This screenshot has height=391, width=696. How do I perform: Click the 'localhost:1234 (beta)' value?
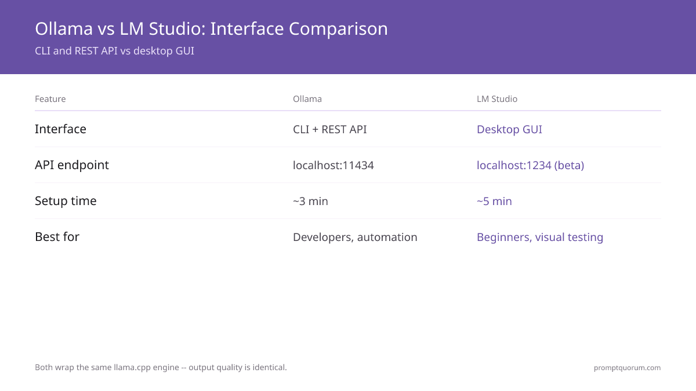coord(530,165)
